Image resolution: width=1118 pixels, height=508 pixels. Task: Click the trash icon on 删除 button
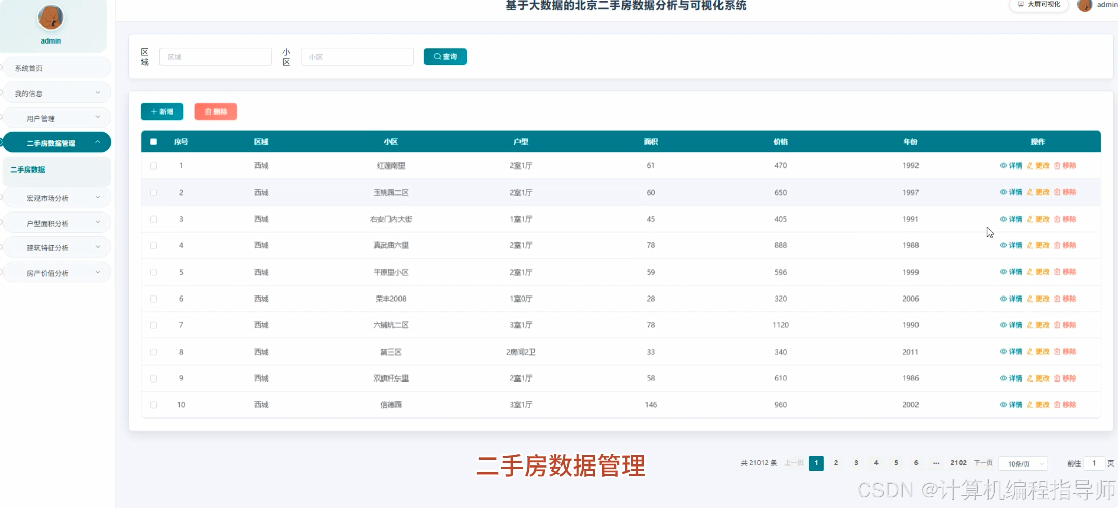[x=209, y=111]
